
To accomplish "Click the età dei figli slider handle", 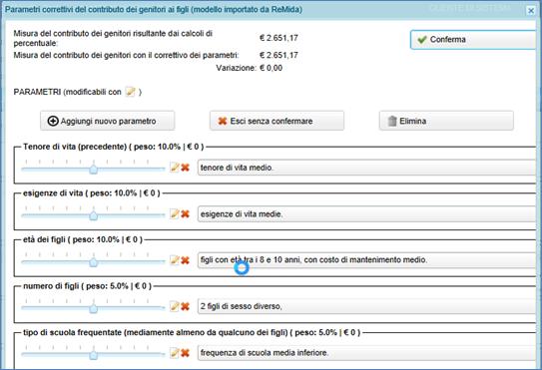I will pyautogui.click(x=94, y=262).
